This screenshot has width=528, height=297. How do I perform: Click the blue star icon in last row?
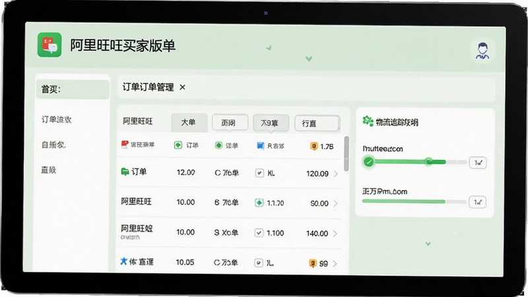(x=123, y=261)
